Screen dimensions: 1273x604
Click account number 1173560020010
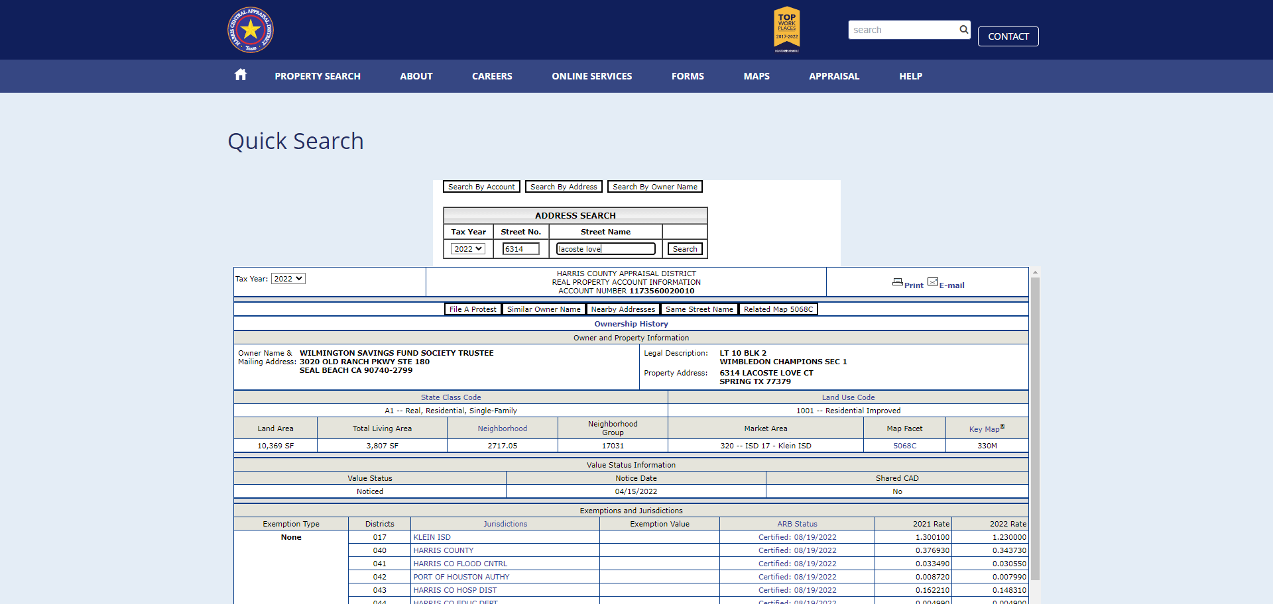[x=662, y=291]
